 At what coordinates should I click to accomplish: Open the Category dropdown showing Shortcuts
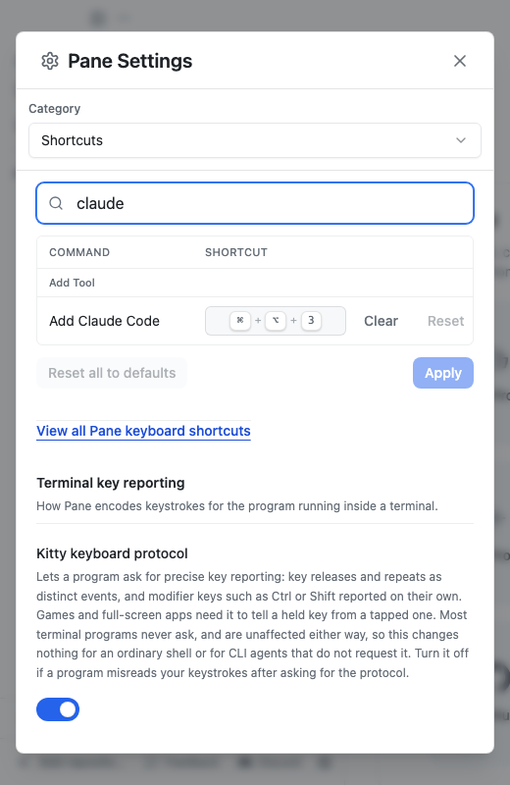coord(255,140)
